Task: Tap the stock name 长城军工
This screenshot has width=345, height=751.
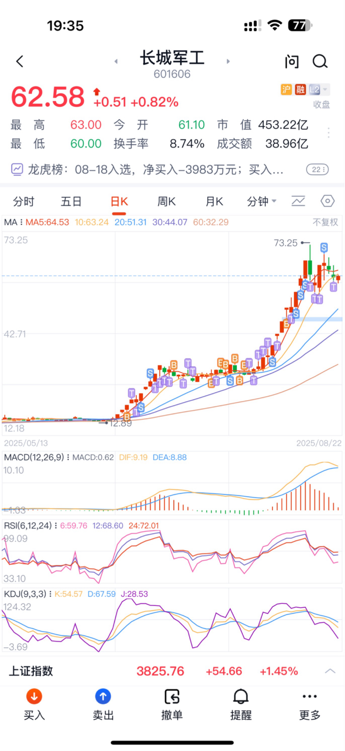Action: tap(172, 58)
